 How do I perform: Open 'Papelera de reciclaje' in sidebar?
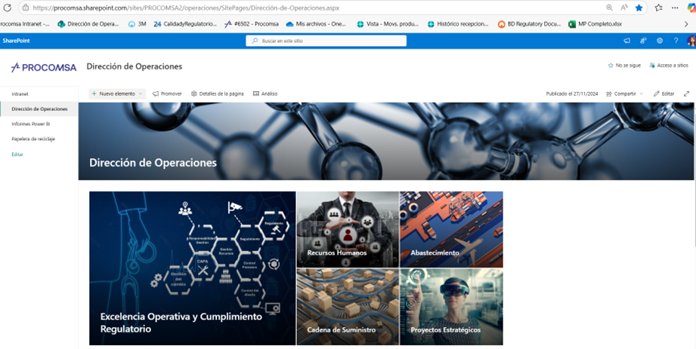pyautogui.click(x=33, y=139)
